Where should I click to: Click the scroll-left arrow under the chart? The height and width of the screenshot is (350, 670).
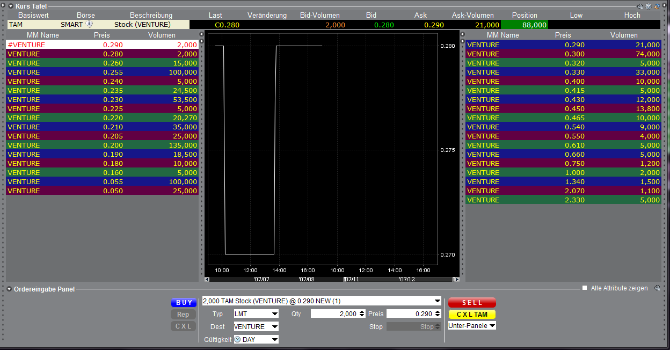pyautogui.click(x=207, y=279)
